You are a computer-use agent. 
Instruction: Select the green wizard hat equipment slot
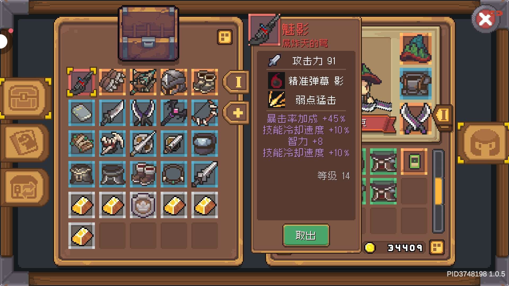point(415,49)
